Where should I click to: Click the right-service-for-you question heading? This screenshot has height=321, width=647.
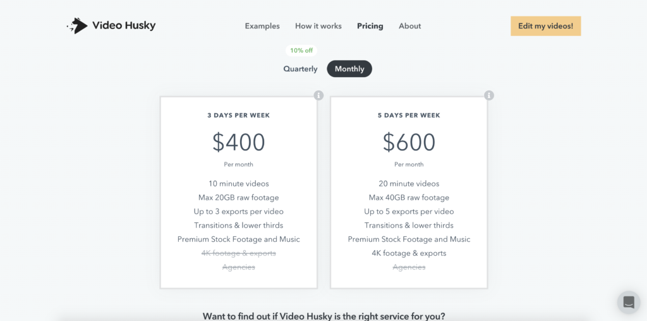pyautogui.click(x=323, y=315)
